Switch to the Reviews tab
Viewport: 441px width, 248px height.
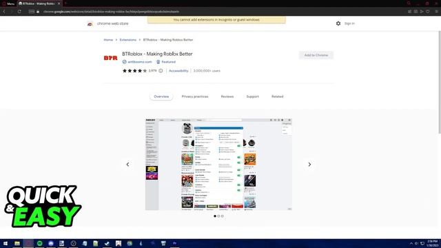(227, 96)
